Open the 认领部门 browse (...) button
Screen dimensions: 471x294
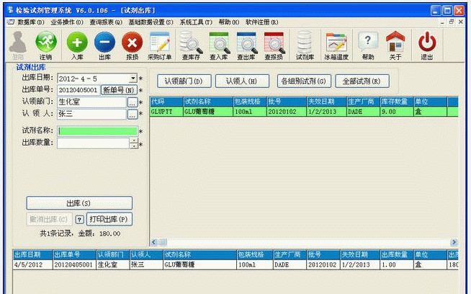[x=133, y=102]
